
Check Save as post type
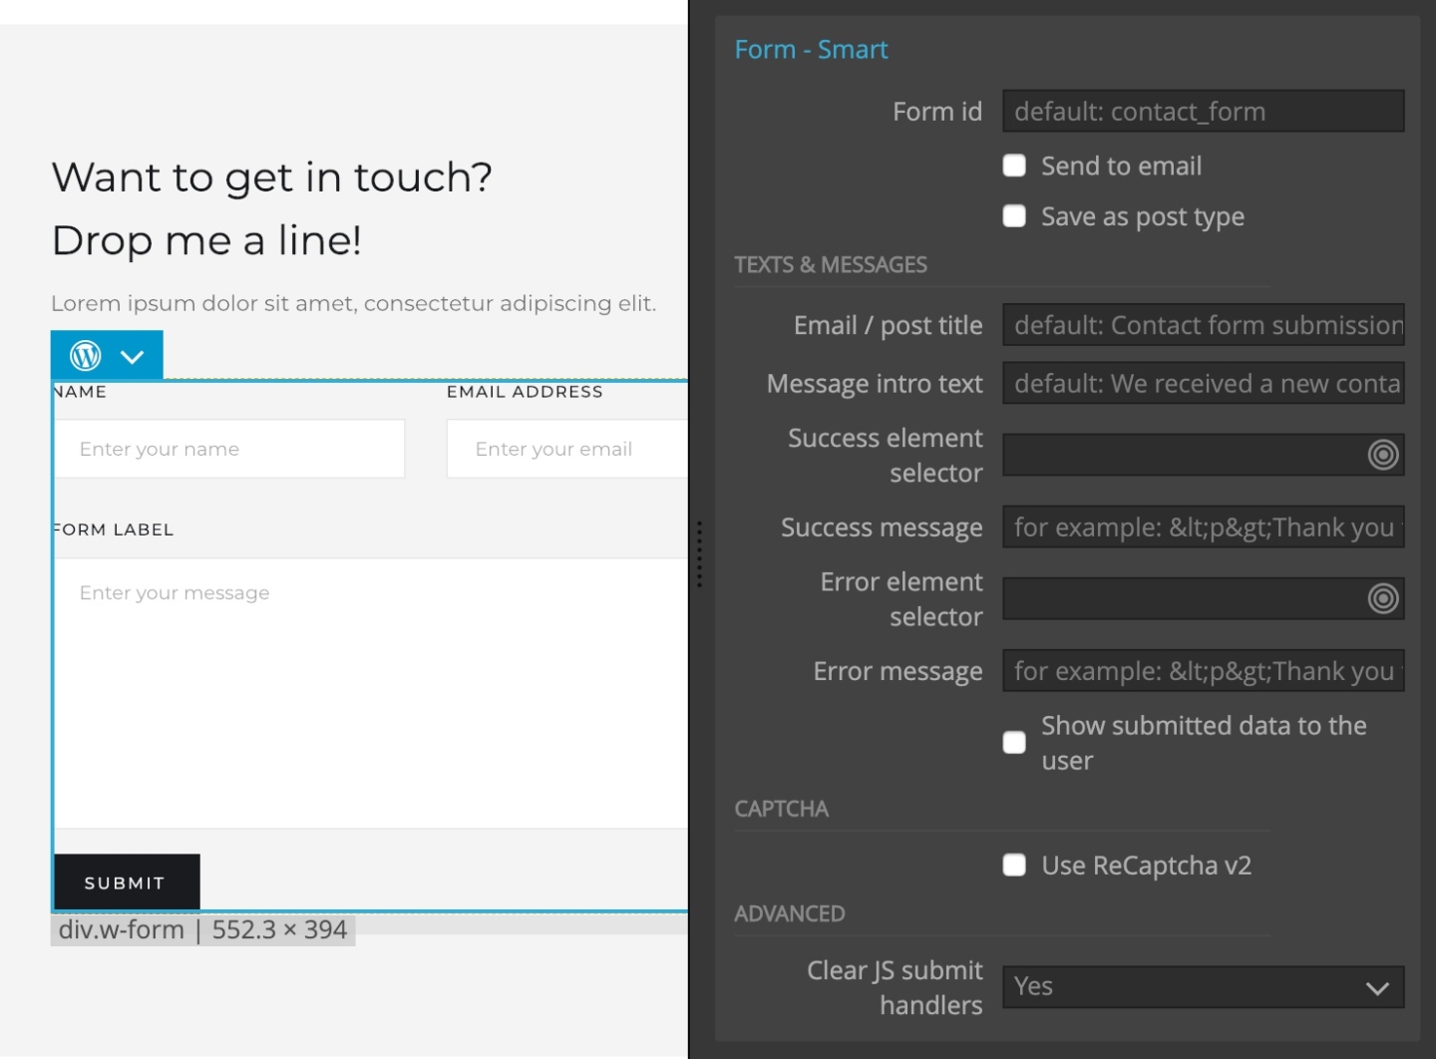click(1014, 215)
